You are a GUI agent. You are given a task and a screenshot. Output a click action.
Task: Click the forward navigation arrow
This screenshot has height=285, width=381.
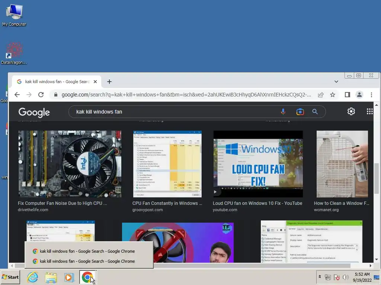point(29,95)
